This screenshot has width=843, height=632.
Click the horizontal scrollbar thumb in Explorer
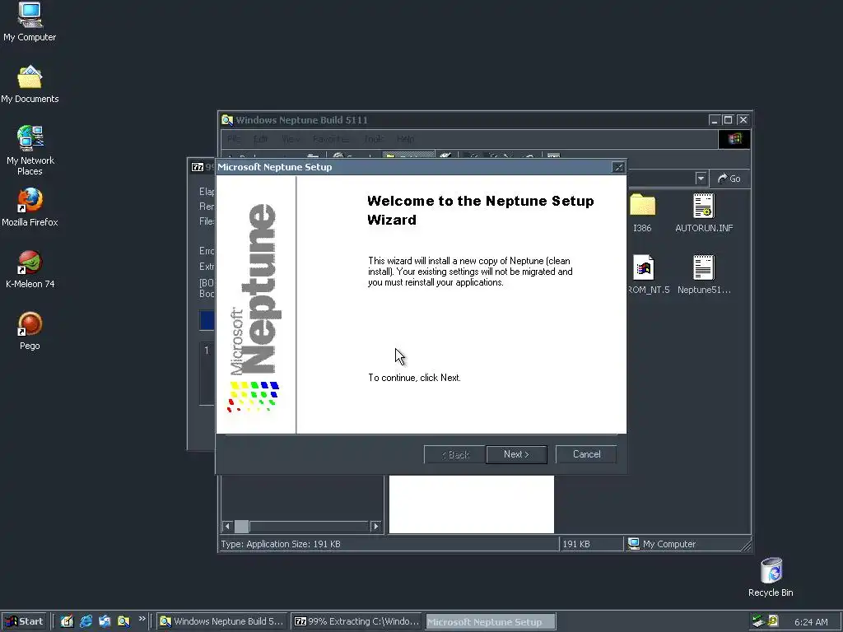pyautogui.click(x=241, y=526)
